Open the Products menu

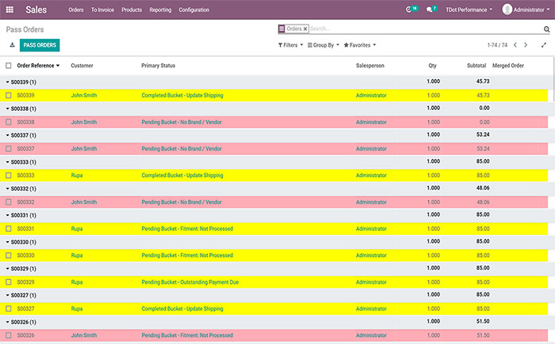coord(132,9)
